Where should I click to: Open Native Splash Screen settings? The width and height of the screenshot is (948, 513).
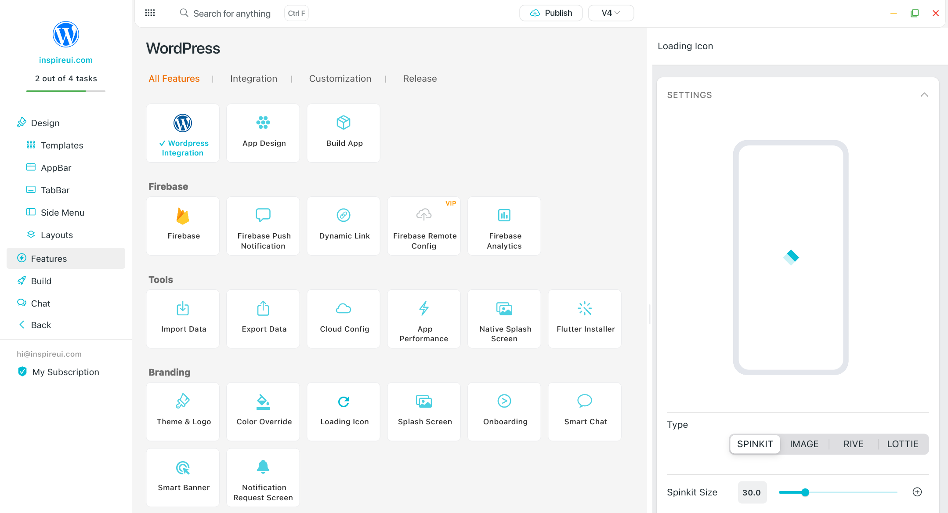click(504, 318)
